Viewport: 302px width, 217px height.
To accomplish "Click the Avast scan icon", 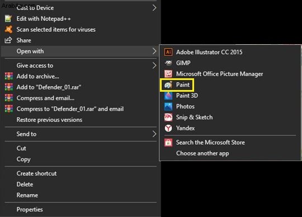I will coord(8,30).
